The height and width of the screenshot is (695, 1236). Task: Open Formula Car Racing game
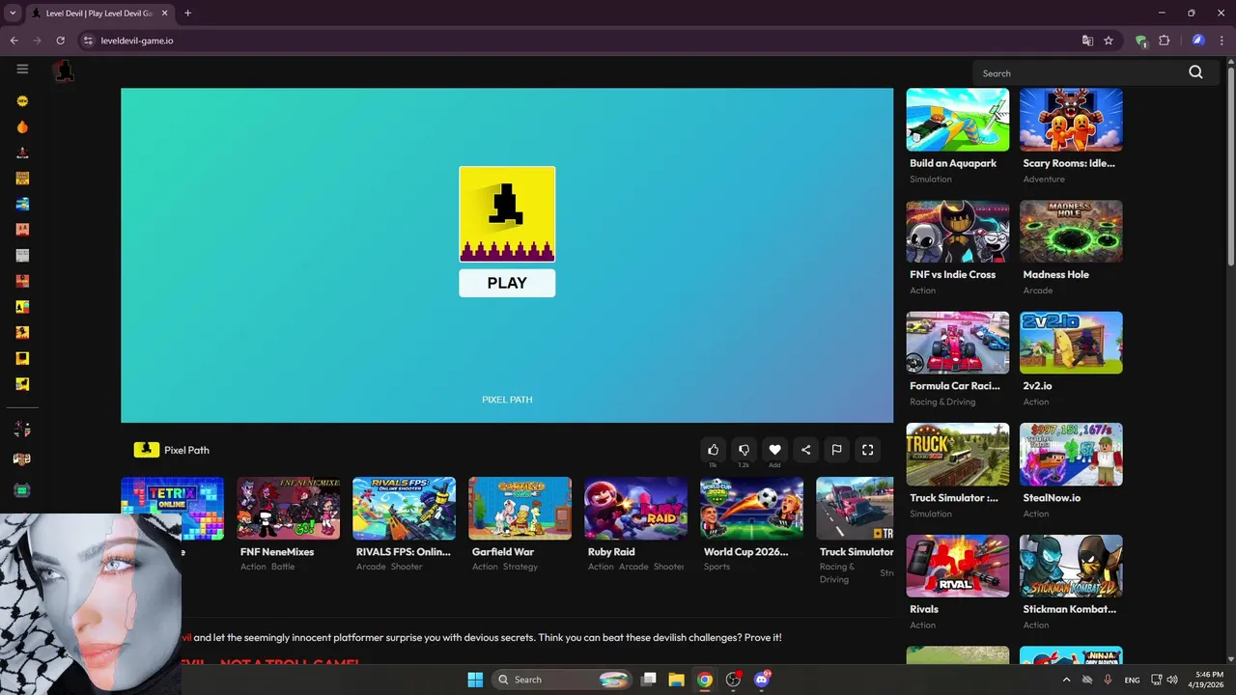(x=957, y=343)
